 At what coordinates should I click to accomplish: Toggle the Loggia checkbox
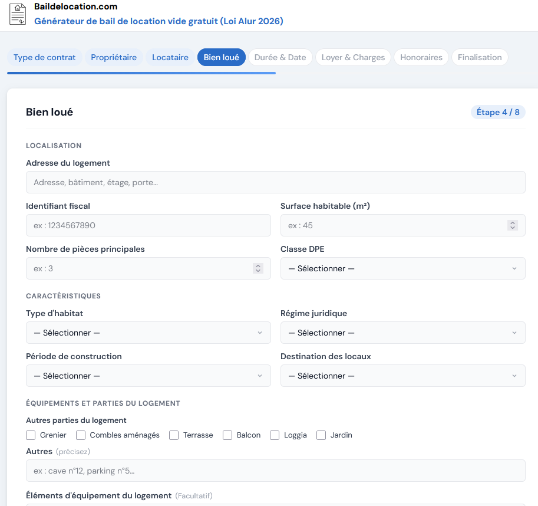(275, 435)
